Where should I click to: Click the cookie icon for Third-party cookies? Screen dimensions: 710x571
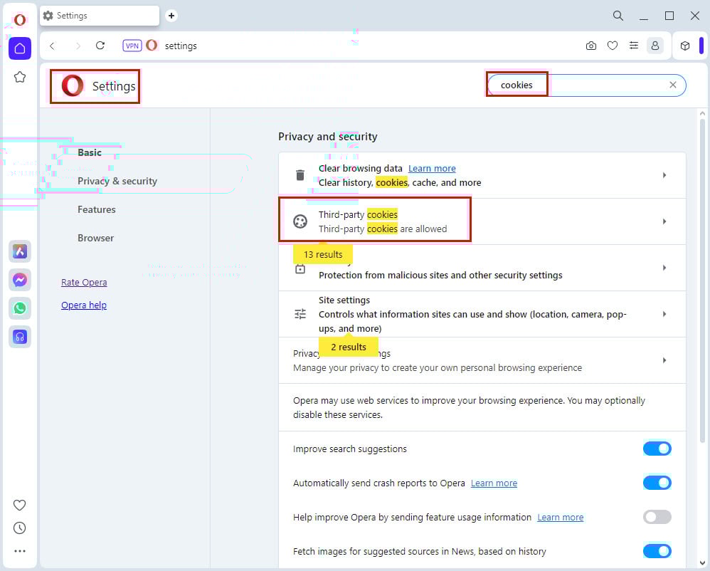click(300, 221)
